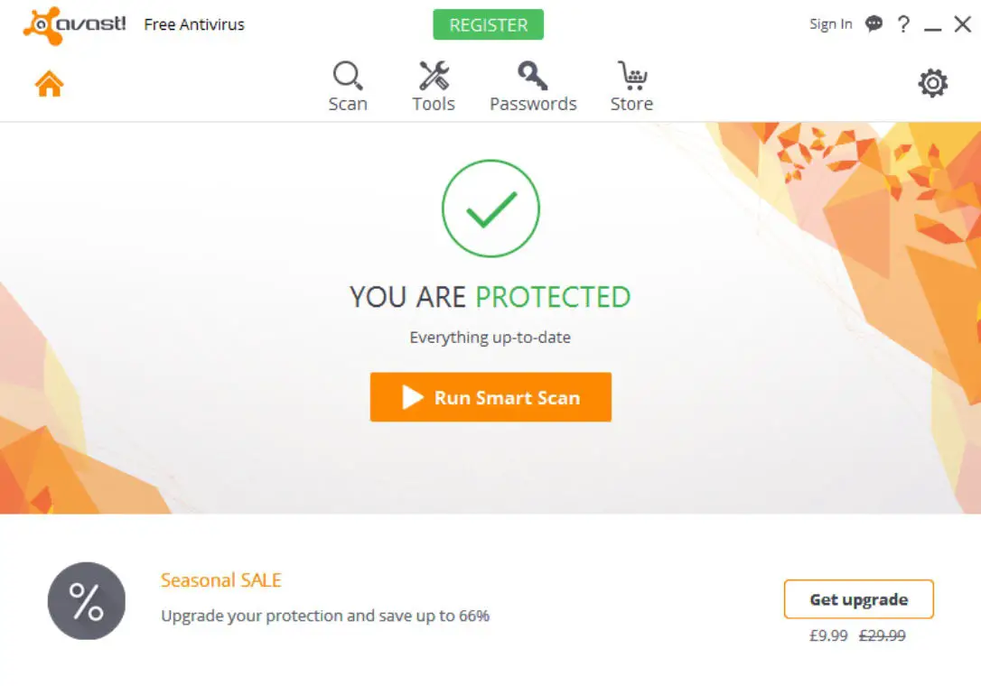Open the Store shopping cart icon
The image size is (981, 686).
pos(631,76)
